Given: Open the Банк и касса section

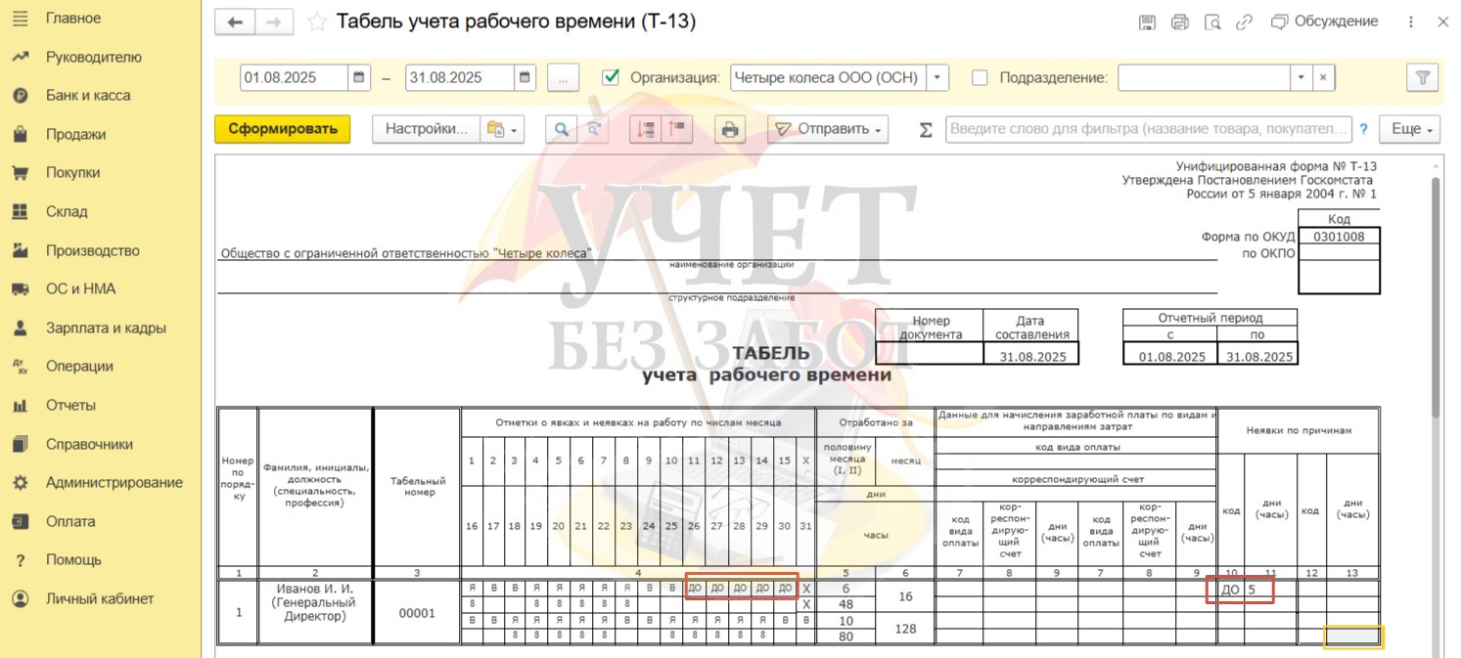Looking at the screenshot, I should [87, 96].
